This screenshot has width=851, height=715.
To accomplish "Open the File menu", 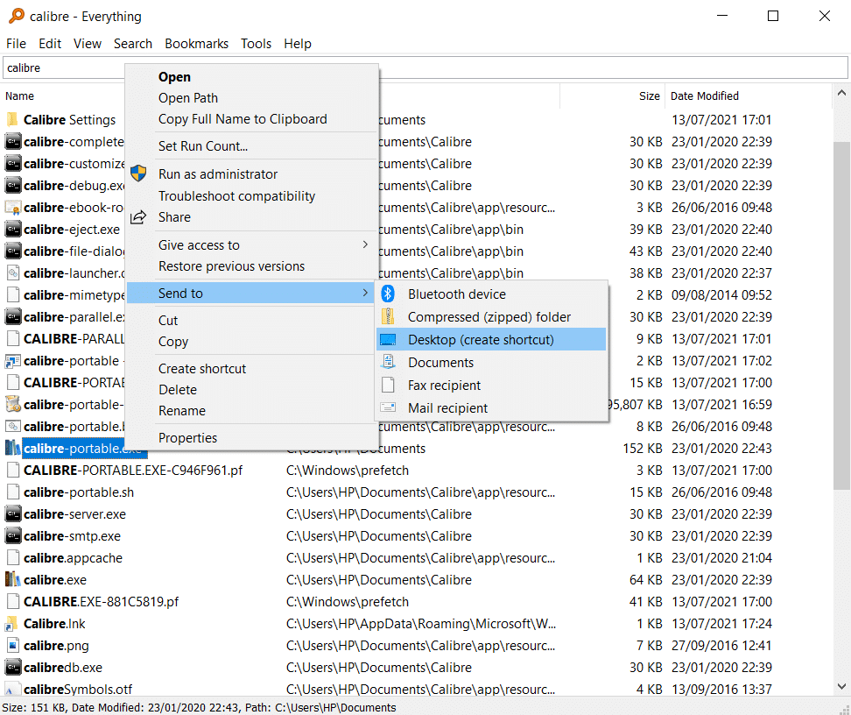I will point(16,44).
